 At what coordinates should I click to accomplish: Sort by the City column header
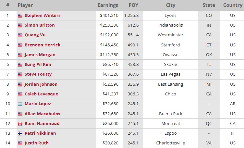(x=170, y=5)
